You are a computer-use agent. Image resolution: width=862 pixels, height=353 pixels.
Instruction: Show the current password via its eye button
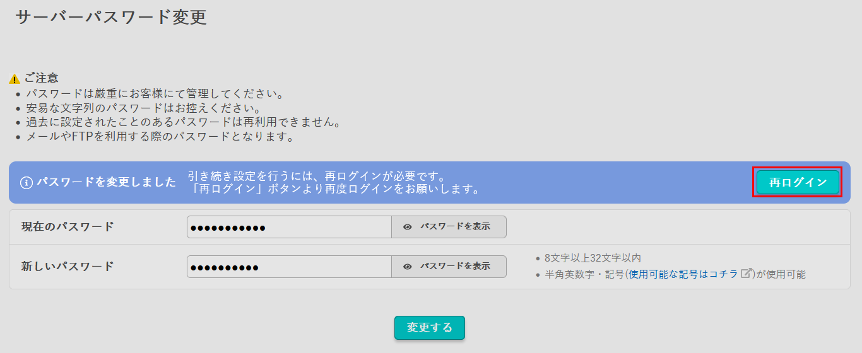pyautogui.click(x=449, y=227)
